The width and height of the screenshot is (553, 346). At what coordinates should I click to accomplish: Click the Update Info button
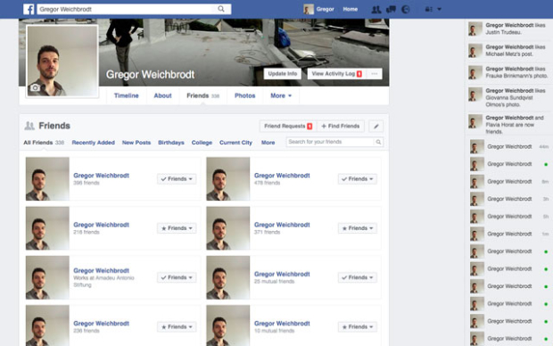pos(283,74)
